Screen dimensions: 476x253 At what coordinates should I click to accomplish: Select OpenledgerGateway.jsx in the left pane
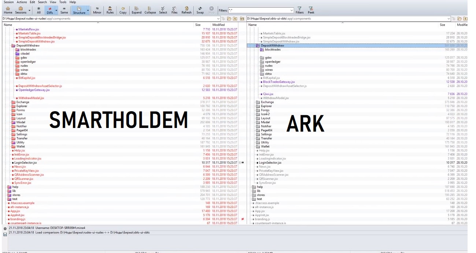(34, 90)
